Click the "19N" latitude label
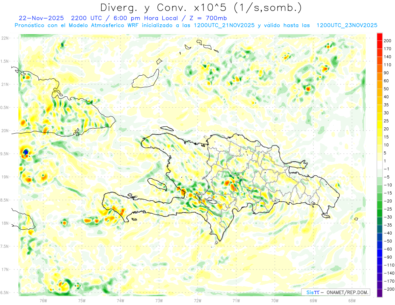The height and width of the screenshot is (305, 395). tap(5, 177)
